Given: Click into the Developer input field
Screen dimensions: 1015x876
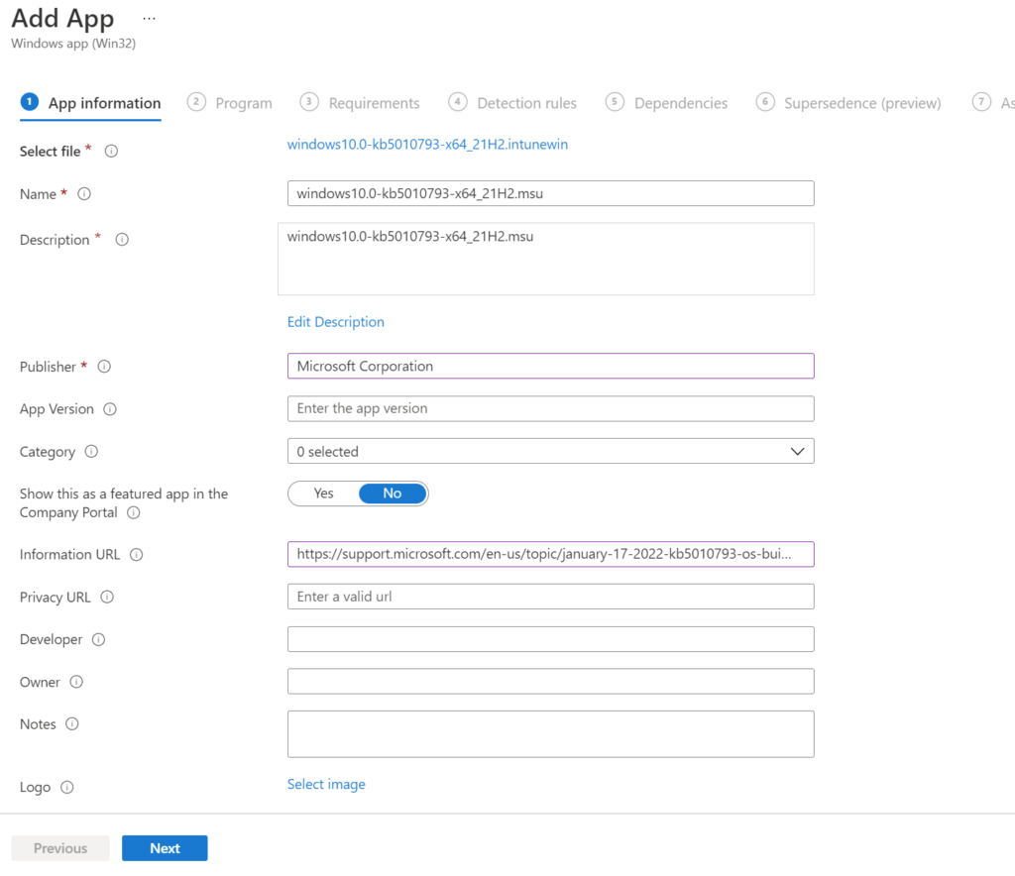Looking at the screenshot, I should tap(551, 639).
